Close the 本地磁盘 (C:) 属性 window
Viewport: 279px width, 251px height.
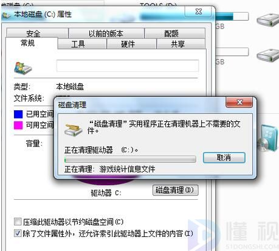(198, 12)
